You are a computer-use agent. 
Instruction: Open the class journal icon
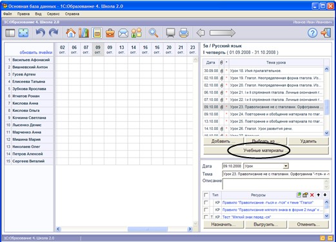tap(97, 33)
